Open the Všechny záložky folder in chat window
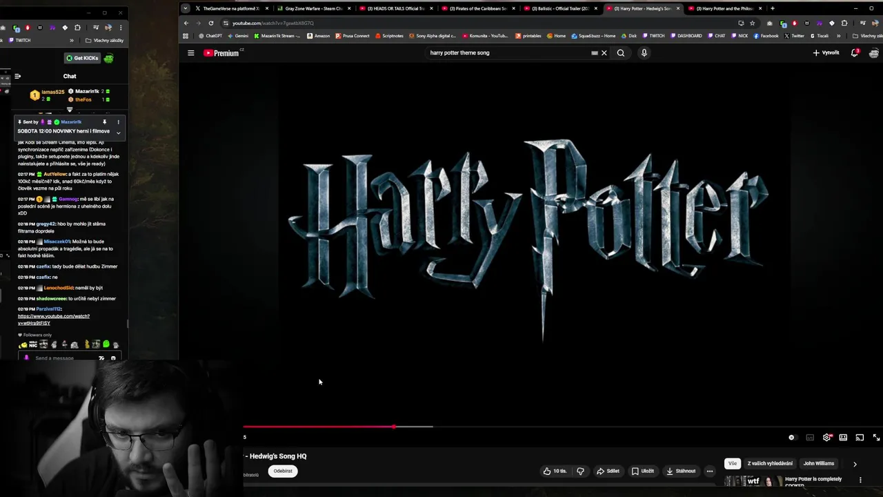Screen dimensions: 883x497 (x=104, y=41)
